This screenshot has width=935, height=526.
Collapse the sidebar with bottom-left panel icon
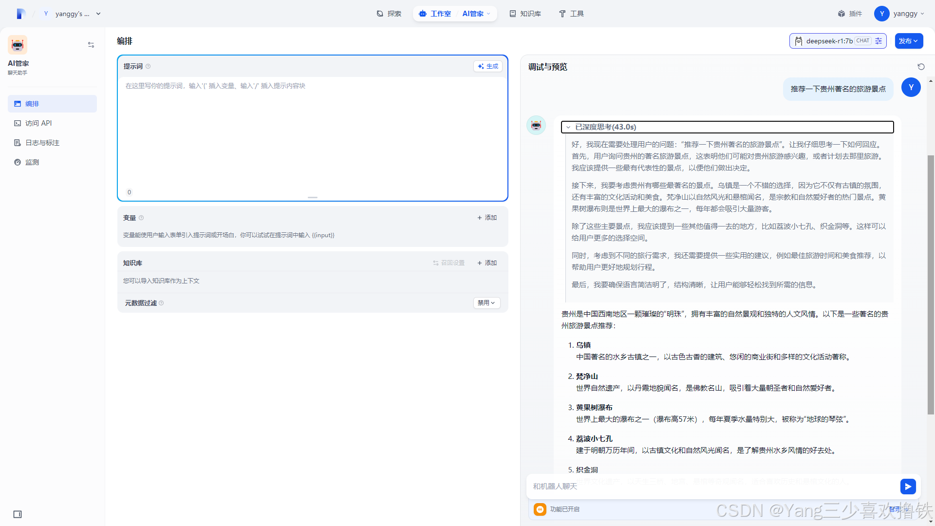(x=18, y=514)
